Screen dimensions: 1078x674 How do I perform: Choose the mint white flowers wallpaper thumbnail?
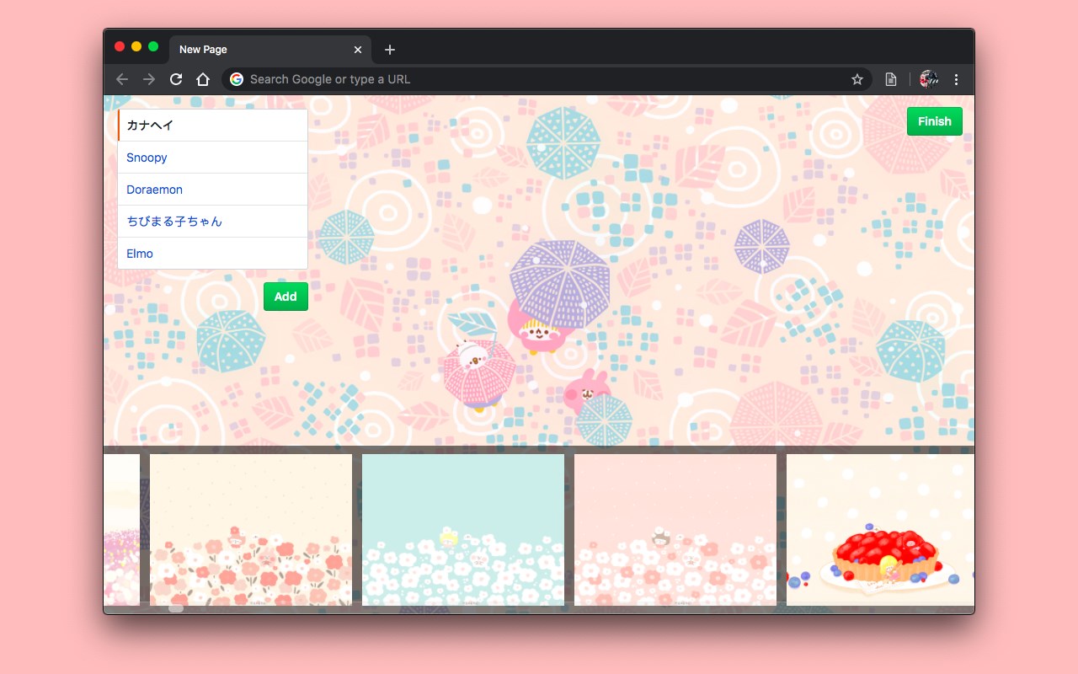[x=463, y=529]
